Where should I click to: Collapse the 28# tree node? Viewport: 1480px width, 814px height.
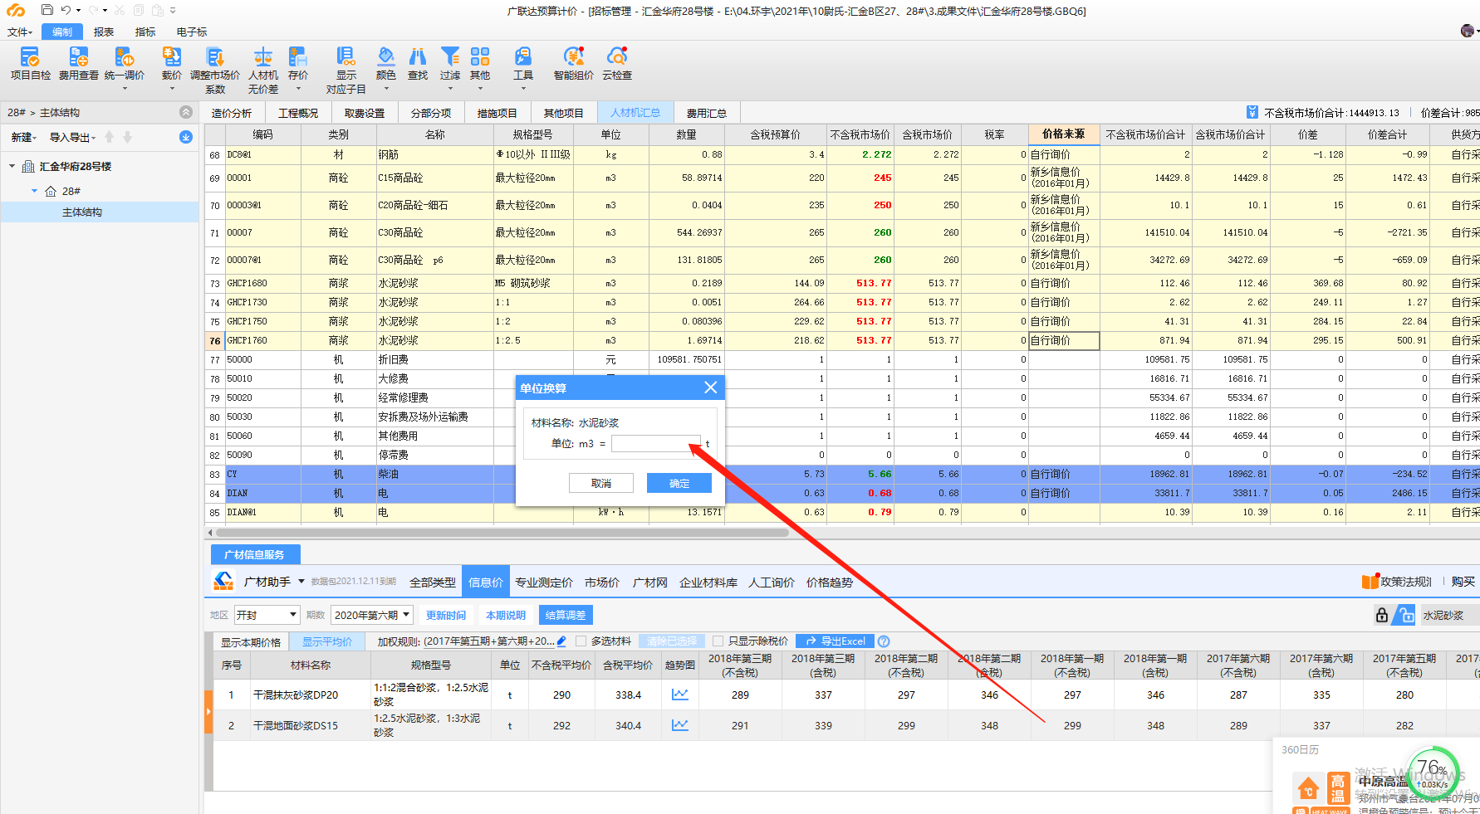tap(34, 191)
